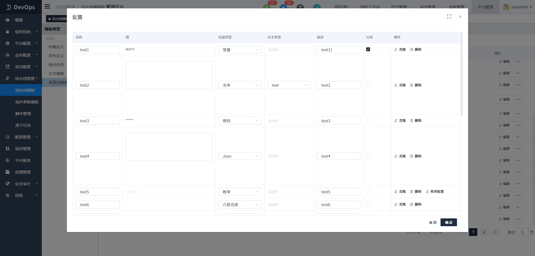Viewport: 535px width, 256px height.
Task: Select 原子任务 in the sidebar
Action: (21, 125)
